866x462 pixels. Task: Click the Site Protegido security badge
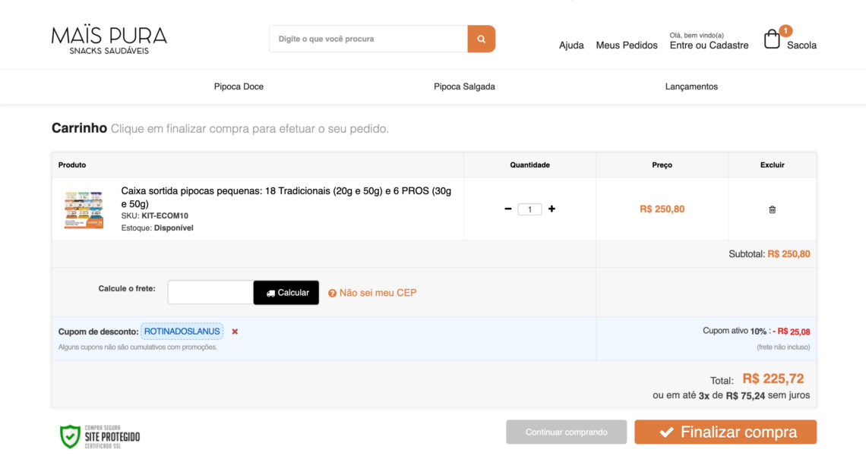[x=100, y=437]
